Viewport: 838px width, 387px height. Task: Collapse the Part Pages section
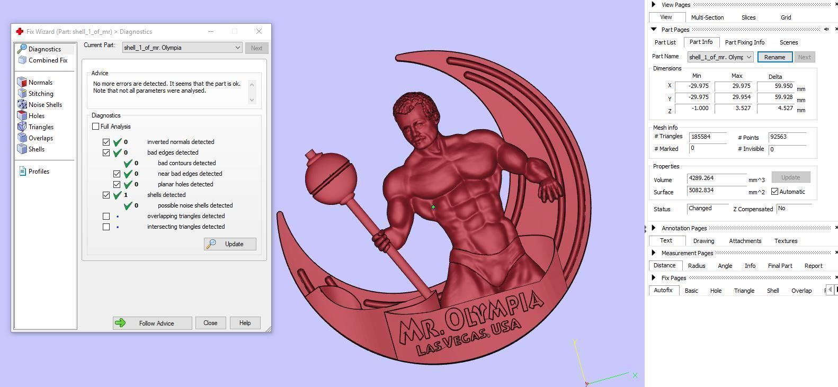click(x=654, y=29)
